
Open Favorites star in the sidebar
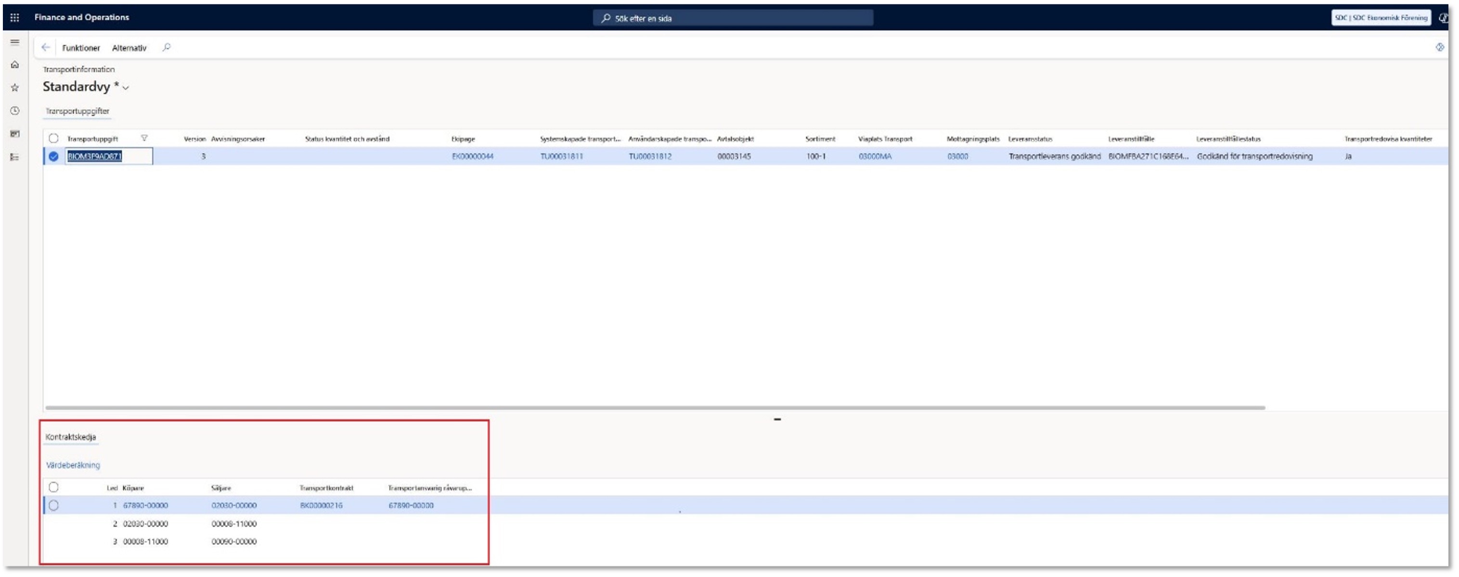pos(15,88)
